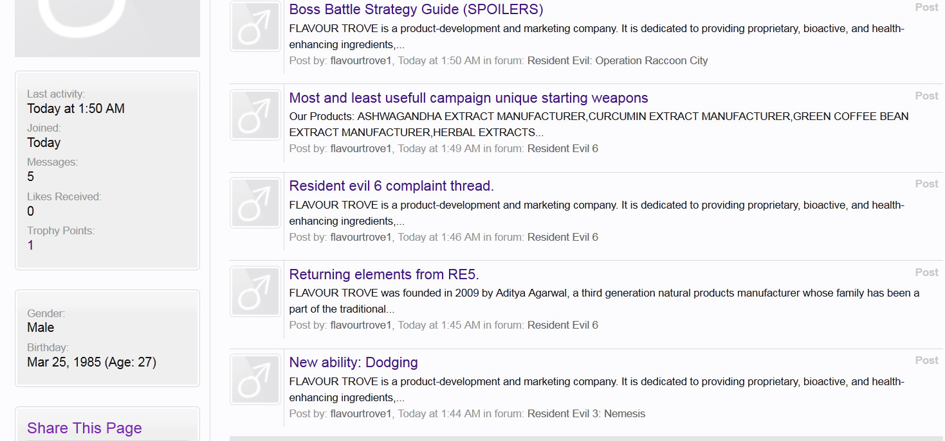945x441 pixels.
Task: Open Resident Evil 6 forum from starting weapons post
Action: [563, 149]
